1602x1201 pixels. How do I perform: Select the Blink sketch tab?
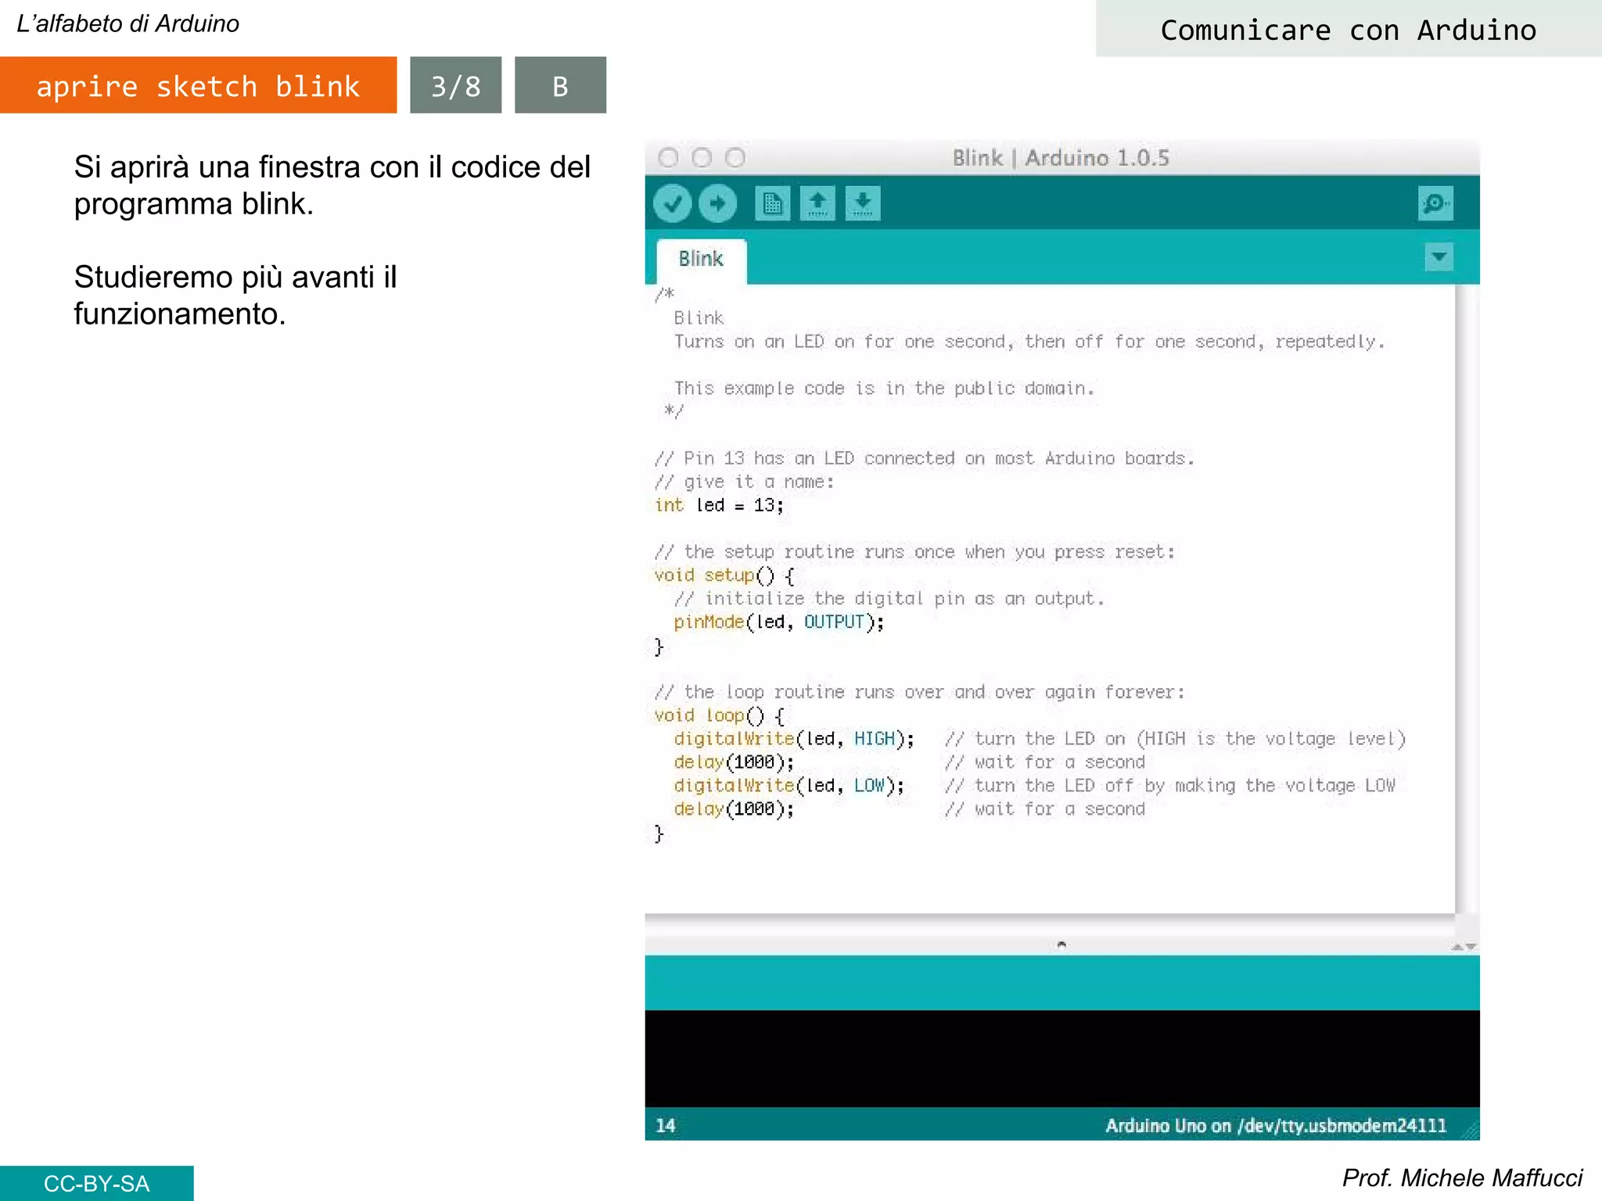tap(701, 260)
